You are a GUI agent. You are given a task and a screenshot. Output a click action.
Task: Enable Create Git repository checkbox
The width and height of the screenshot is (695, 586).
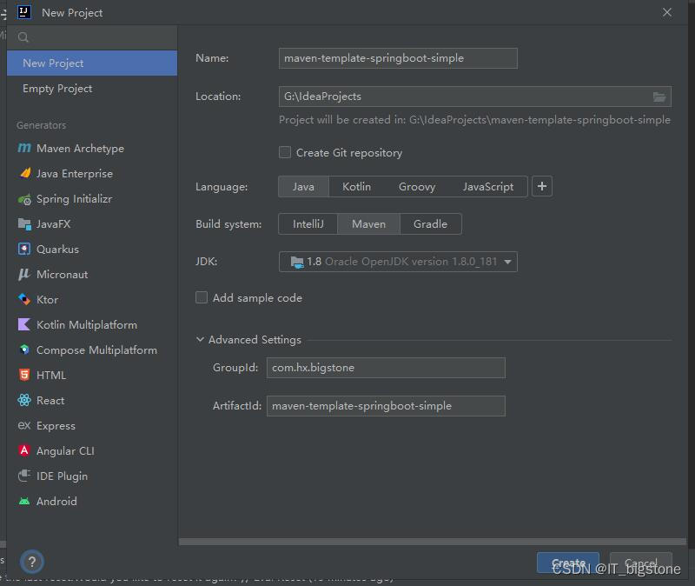click(x=285, y=153)
